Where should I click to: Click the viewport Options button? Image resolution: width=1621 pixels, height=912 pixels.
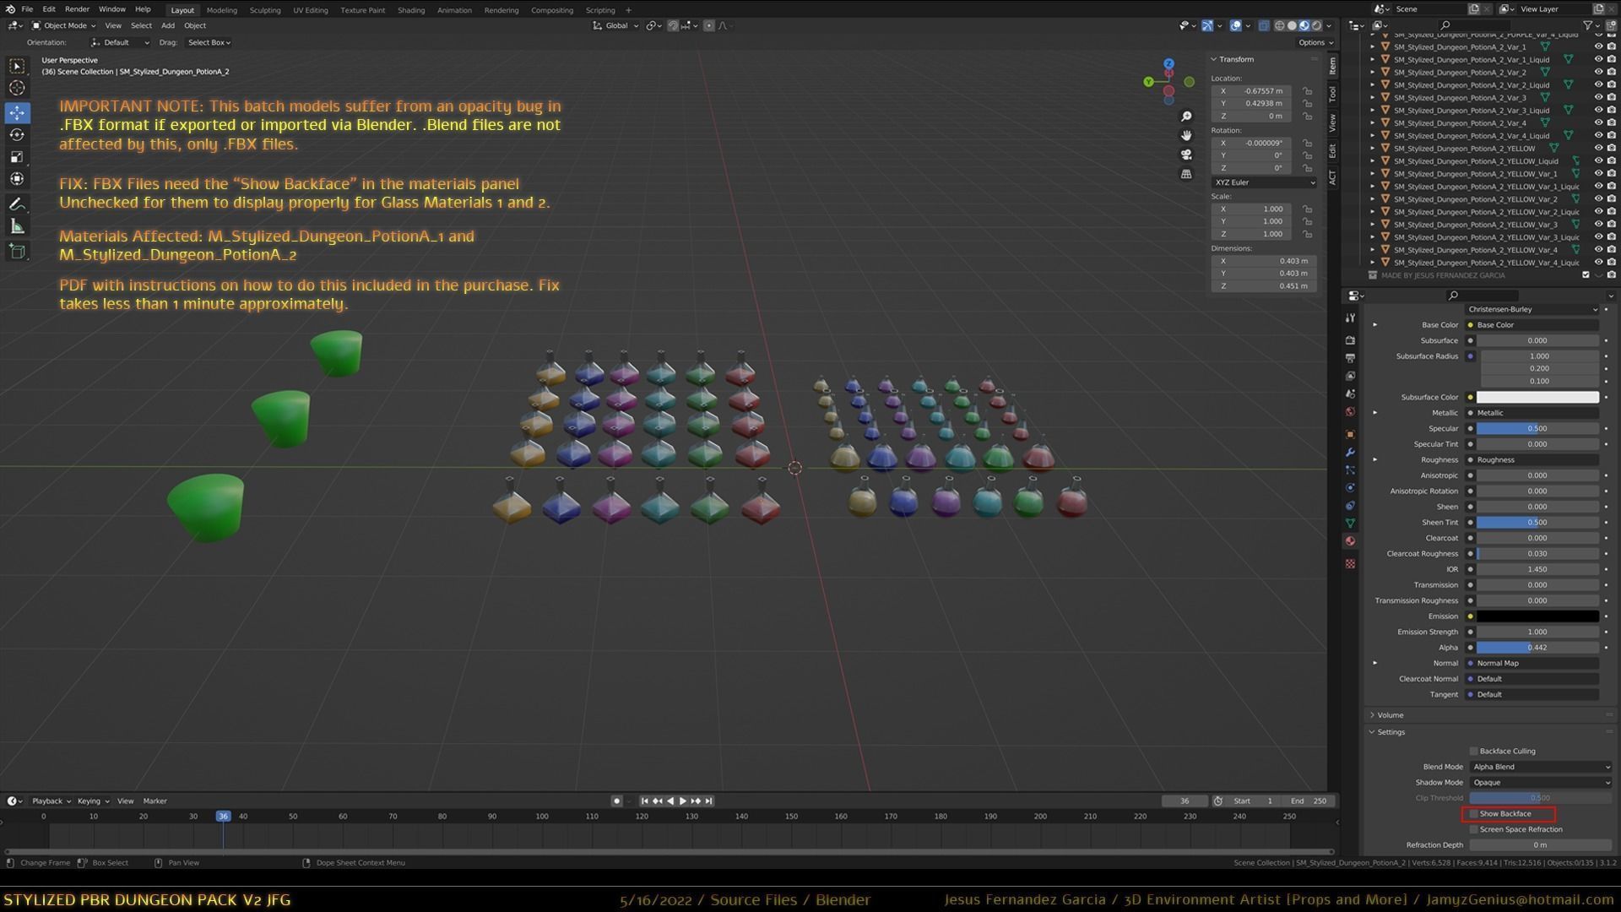tap(1315, 42)
